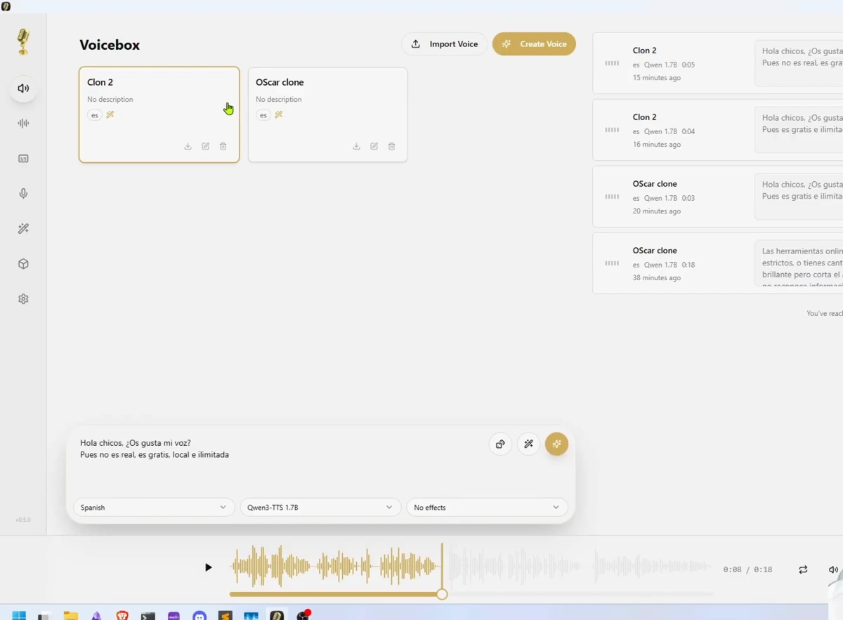Viewport: 843px width, 620px height.
Task: Delete the Clon 2 voice profile
Action: click(x=223, y=146)
